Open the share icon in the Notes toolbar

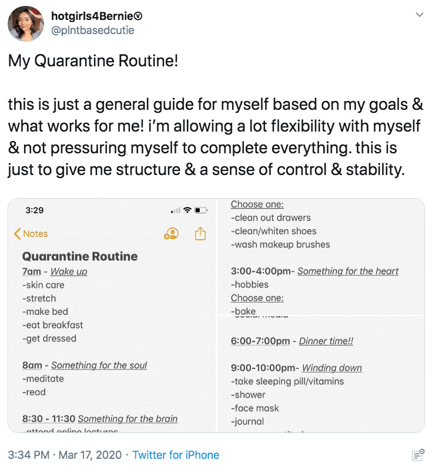pyautogui.click(x=200, y=234)
